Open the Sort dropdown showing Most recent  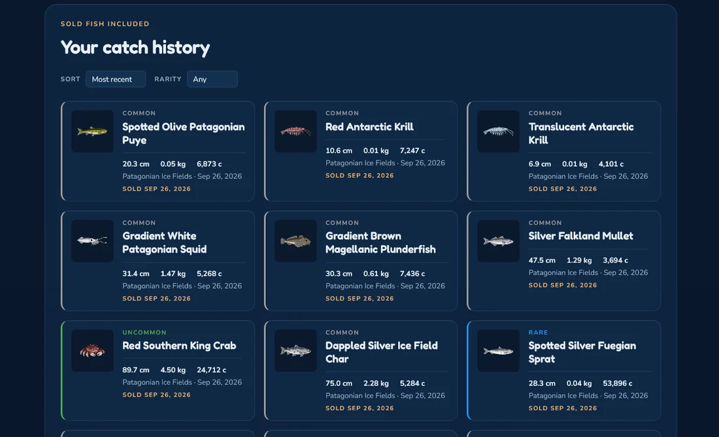(116, 79)
